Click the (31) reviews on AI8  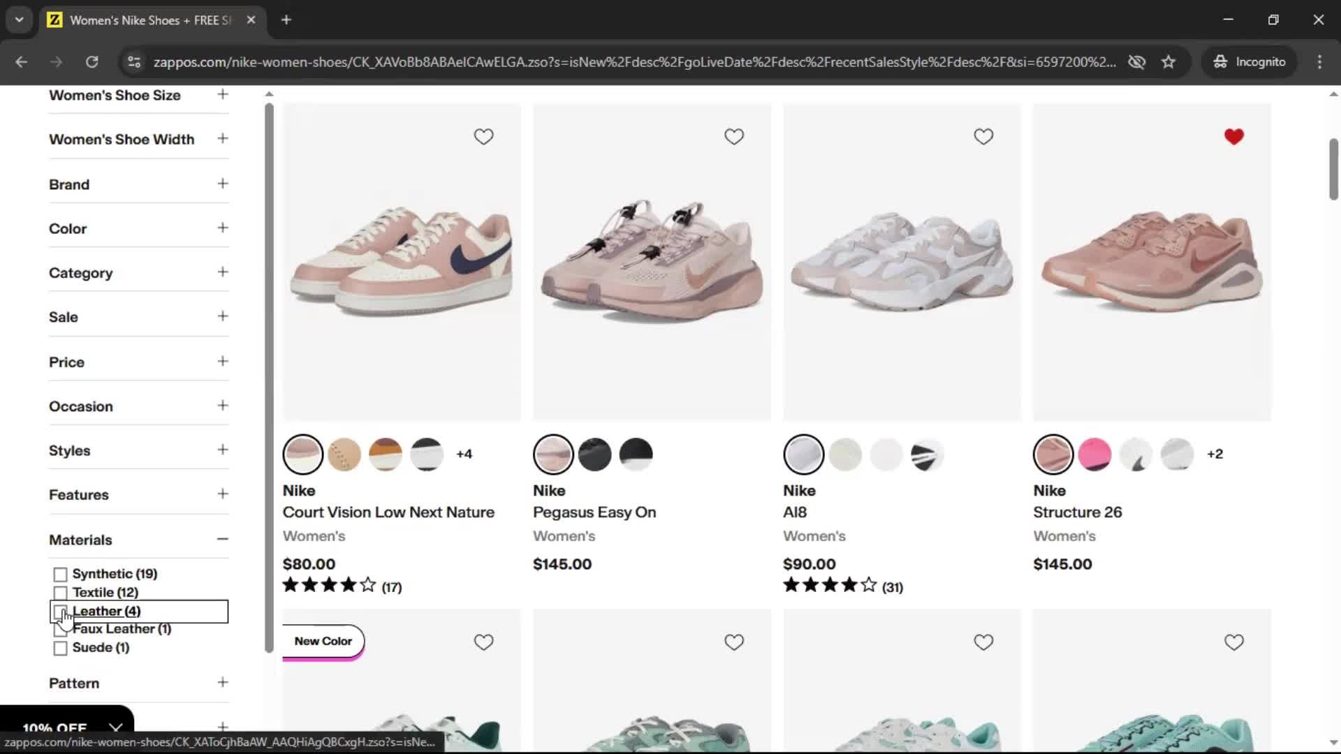(892, 587)
